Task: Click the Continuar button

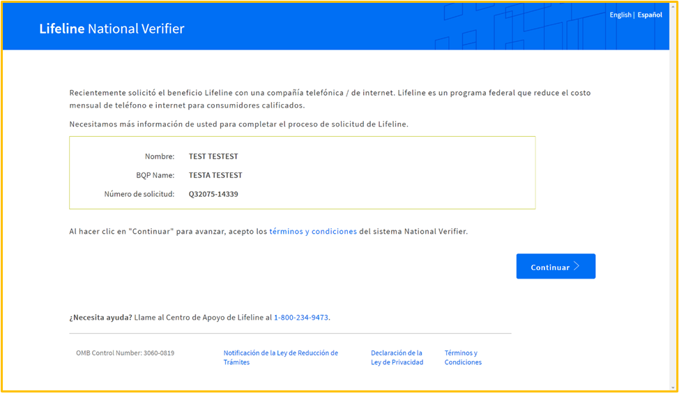Action: 556,267
